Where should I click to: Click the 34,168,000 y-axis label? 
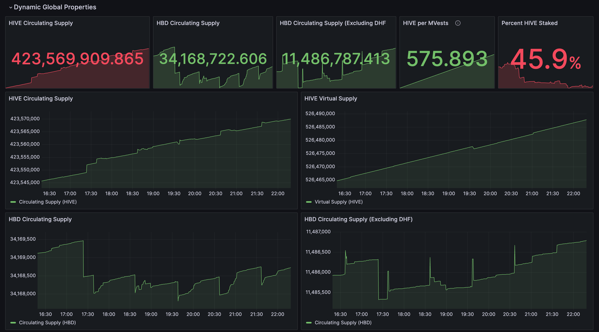coord(23,293)
